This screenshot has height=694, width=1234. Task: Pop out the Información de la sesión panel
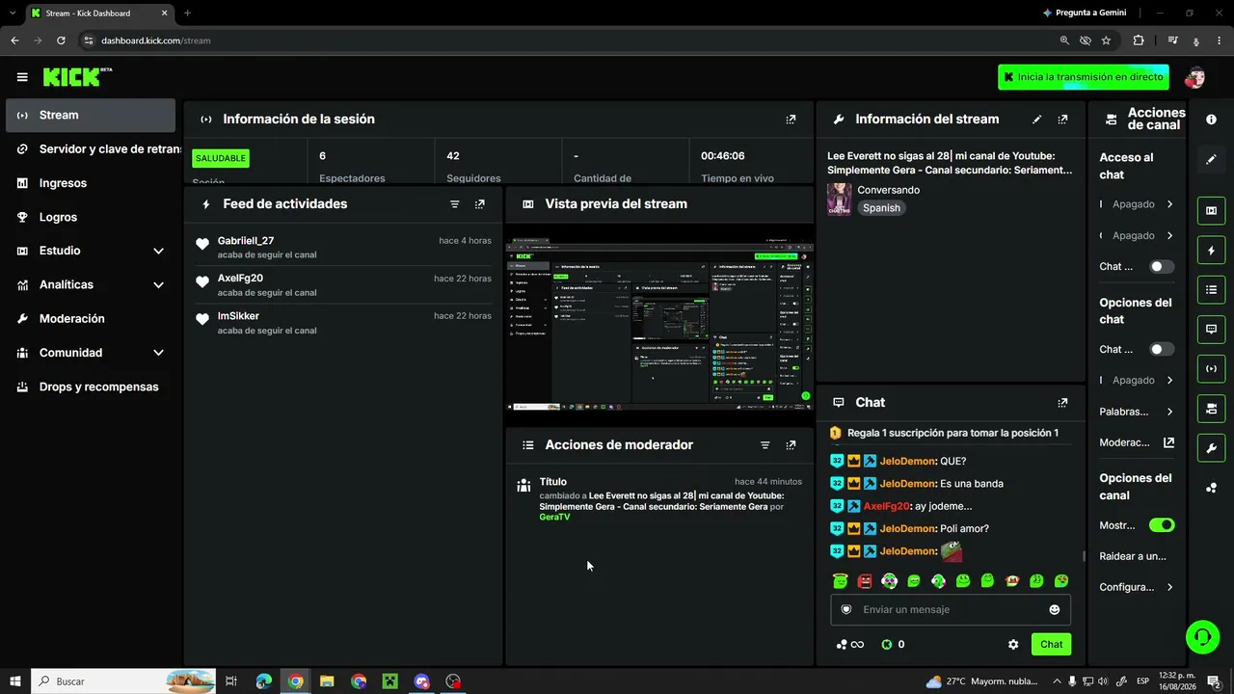coord(791,120)
